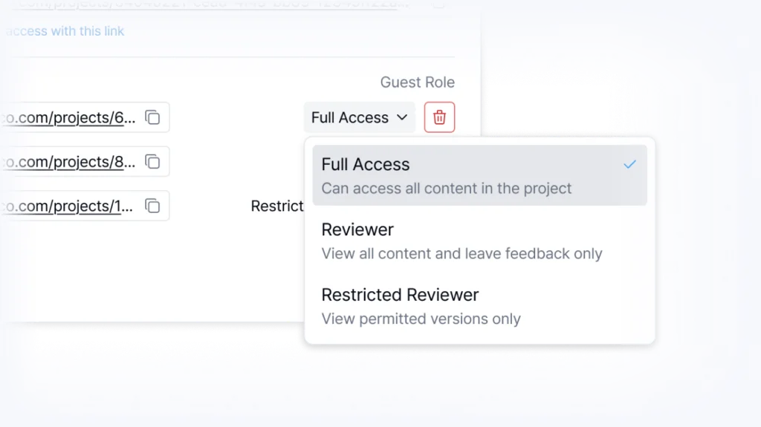
Task: Copy the projects/8... link
Action: (152, 161)
